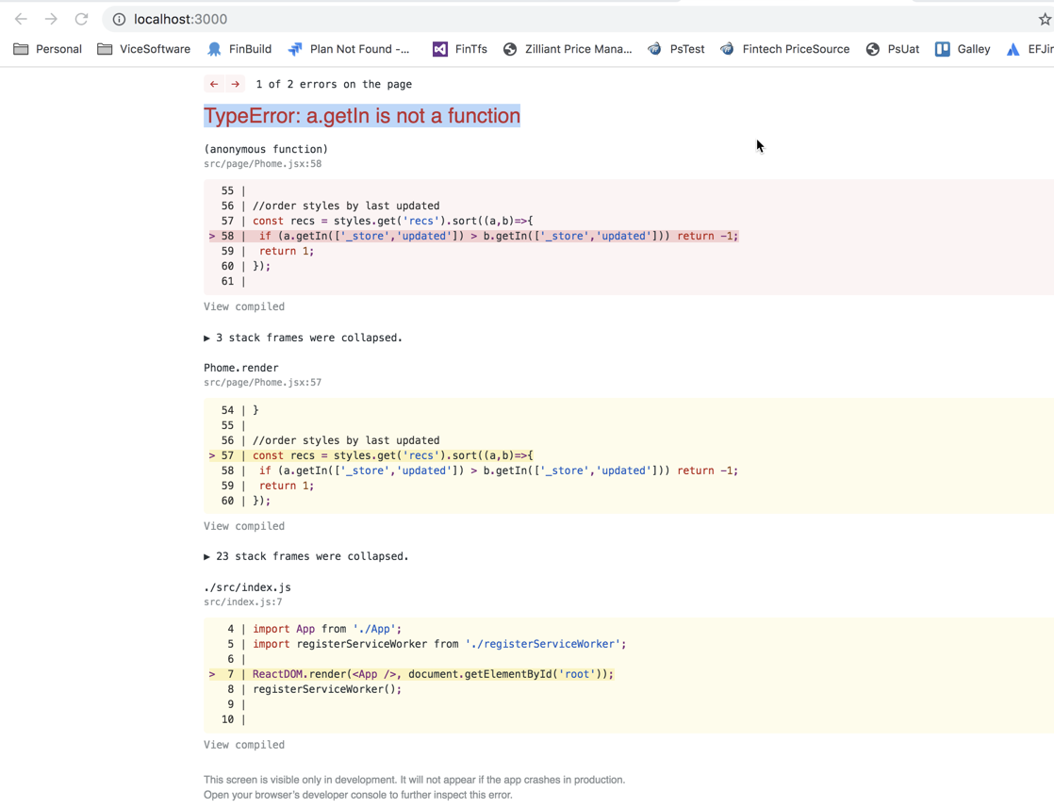This screenshot has height=808, width=1054.
Task: Click the TypeError: a.getIn heading
Action: click(362, 116)
